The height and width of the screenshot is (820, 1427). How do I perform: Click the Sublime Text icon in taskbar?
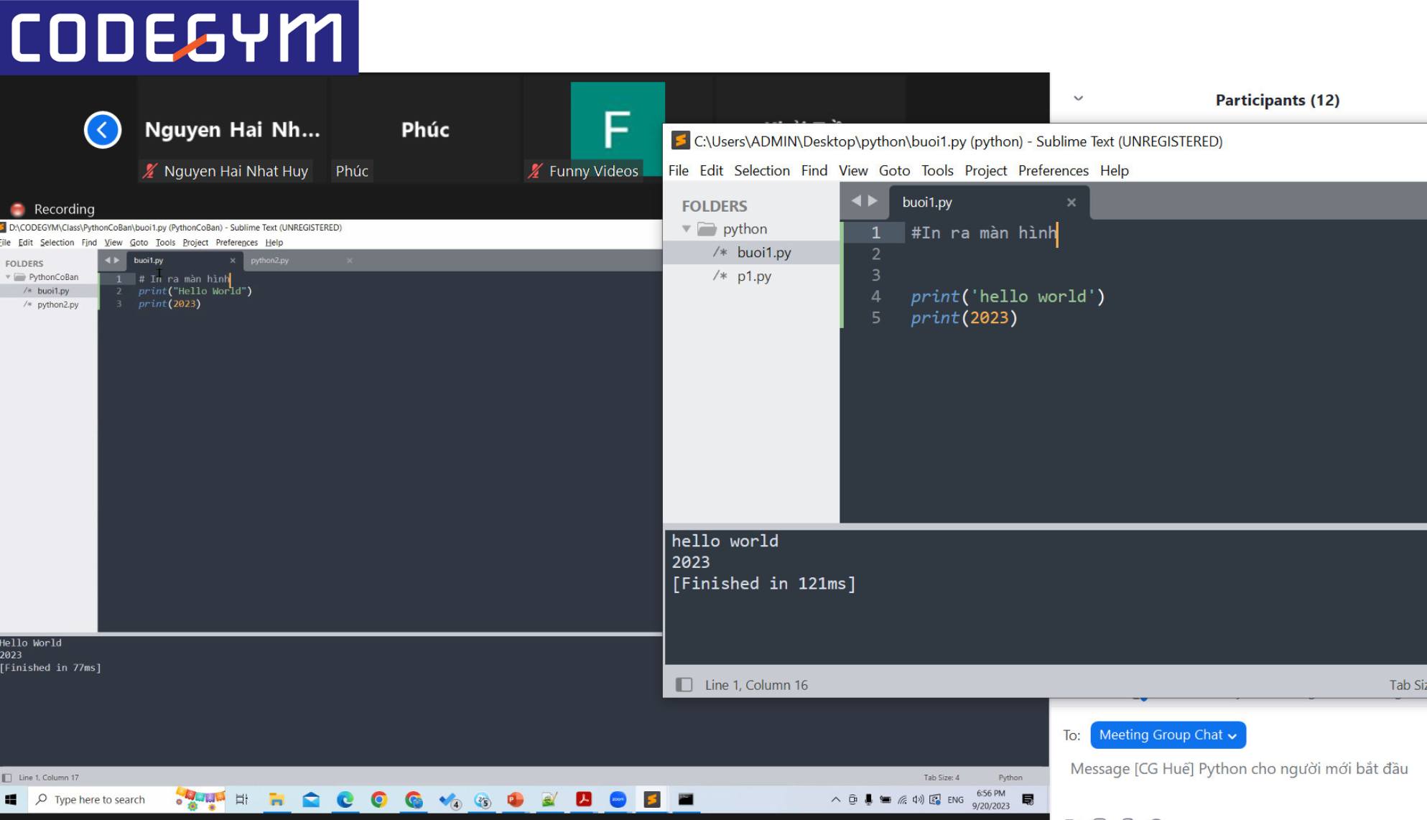click(x=651, y=799)
